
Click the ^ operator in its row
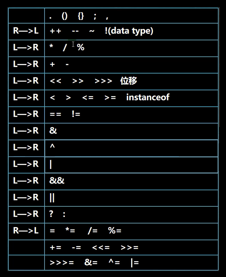[52, 147]
